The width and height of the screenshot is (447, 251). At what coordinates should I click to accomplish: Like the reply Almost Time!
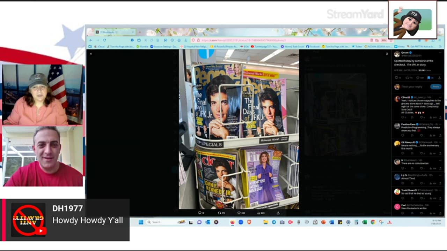422,183
